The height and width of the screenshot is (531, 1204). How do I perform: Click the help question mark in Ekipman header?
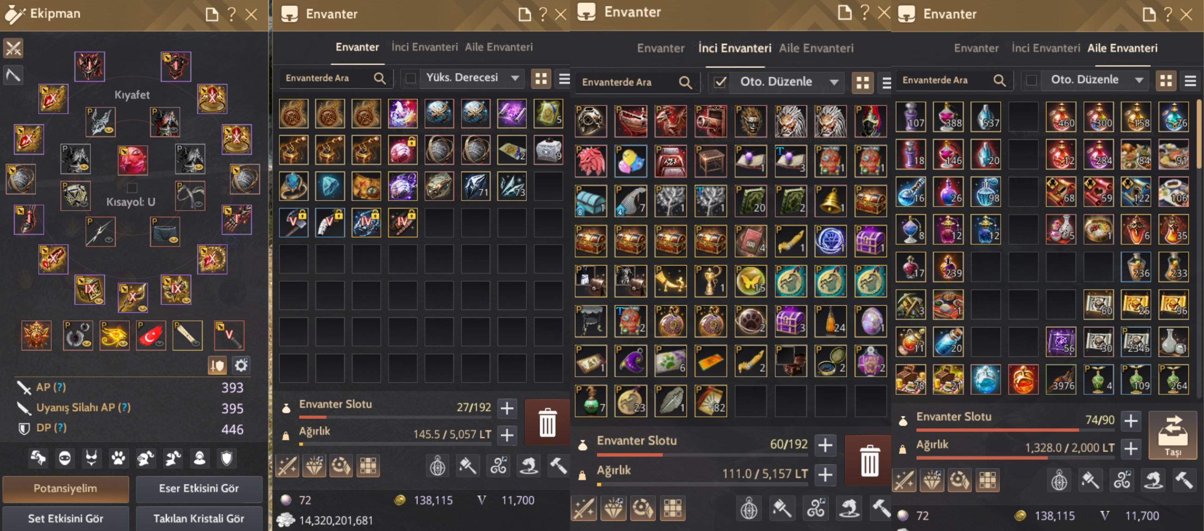tap(231, 14)
